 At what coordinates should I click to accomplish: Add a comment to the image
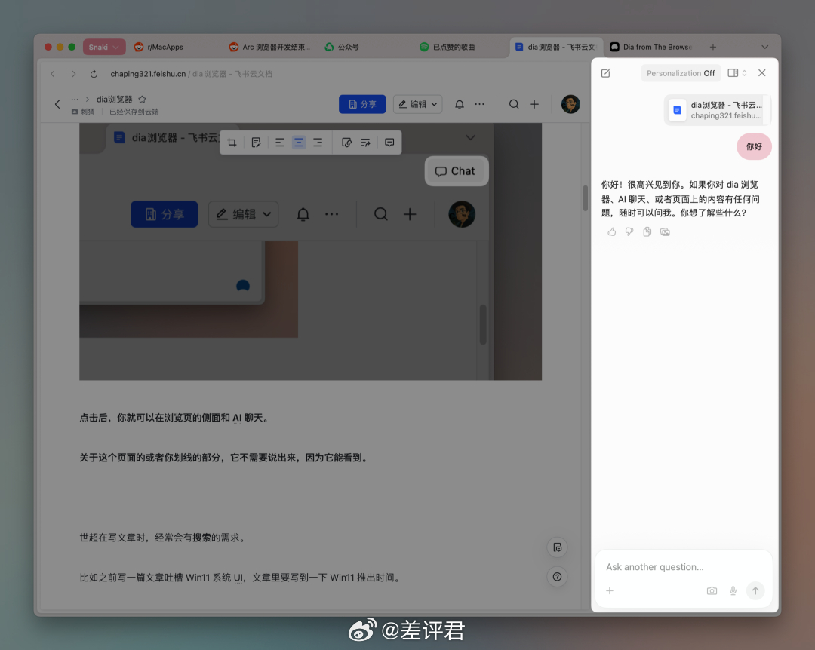(389, 143)
